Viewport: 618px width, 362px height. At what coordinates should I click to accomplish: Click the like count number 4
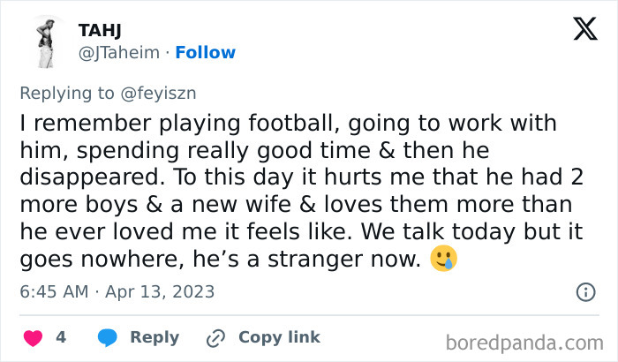click(61, 337)
